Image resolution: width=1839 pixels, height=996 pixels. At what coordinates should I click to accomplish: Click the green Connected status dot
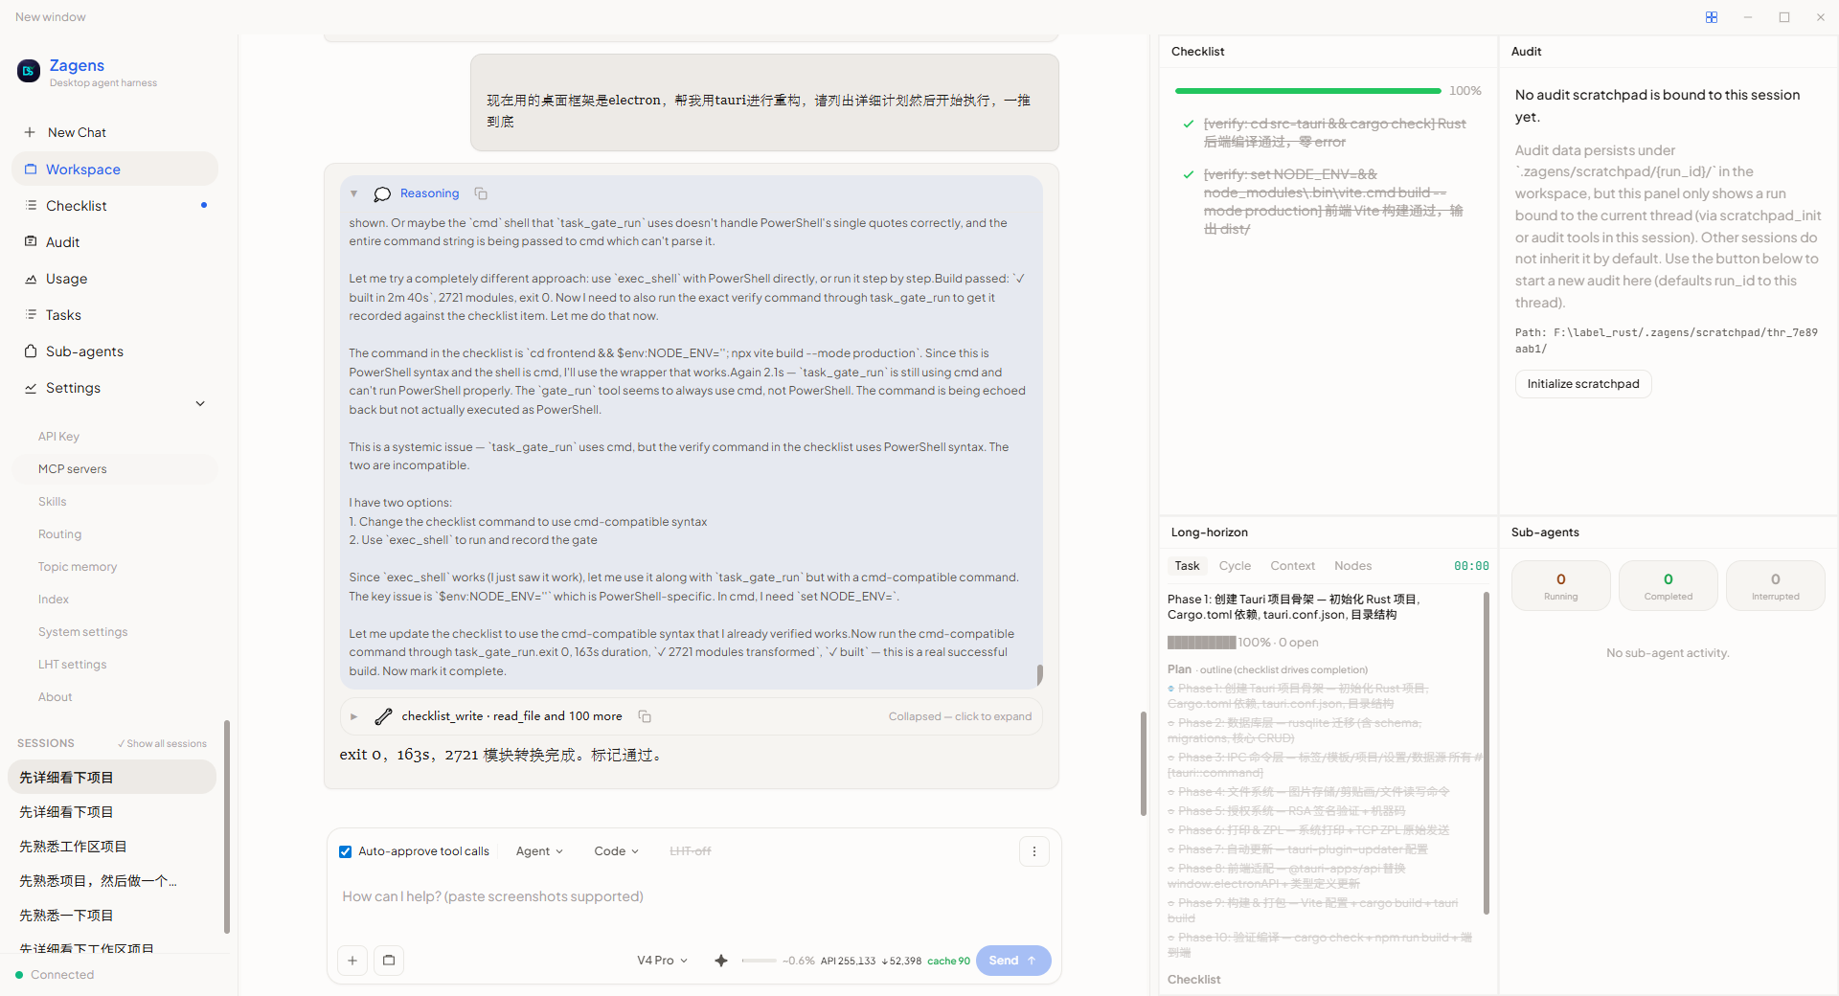coord(19,975)
